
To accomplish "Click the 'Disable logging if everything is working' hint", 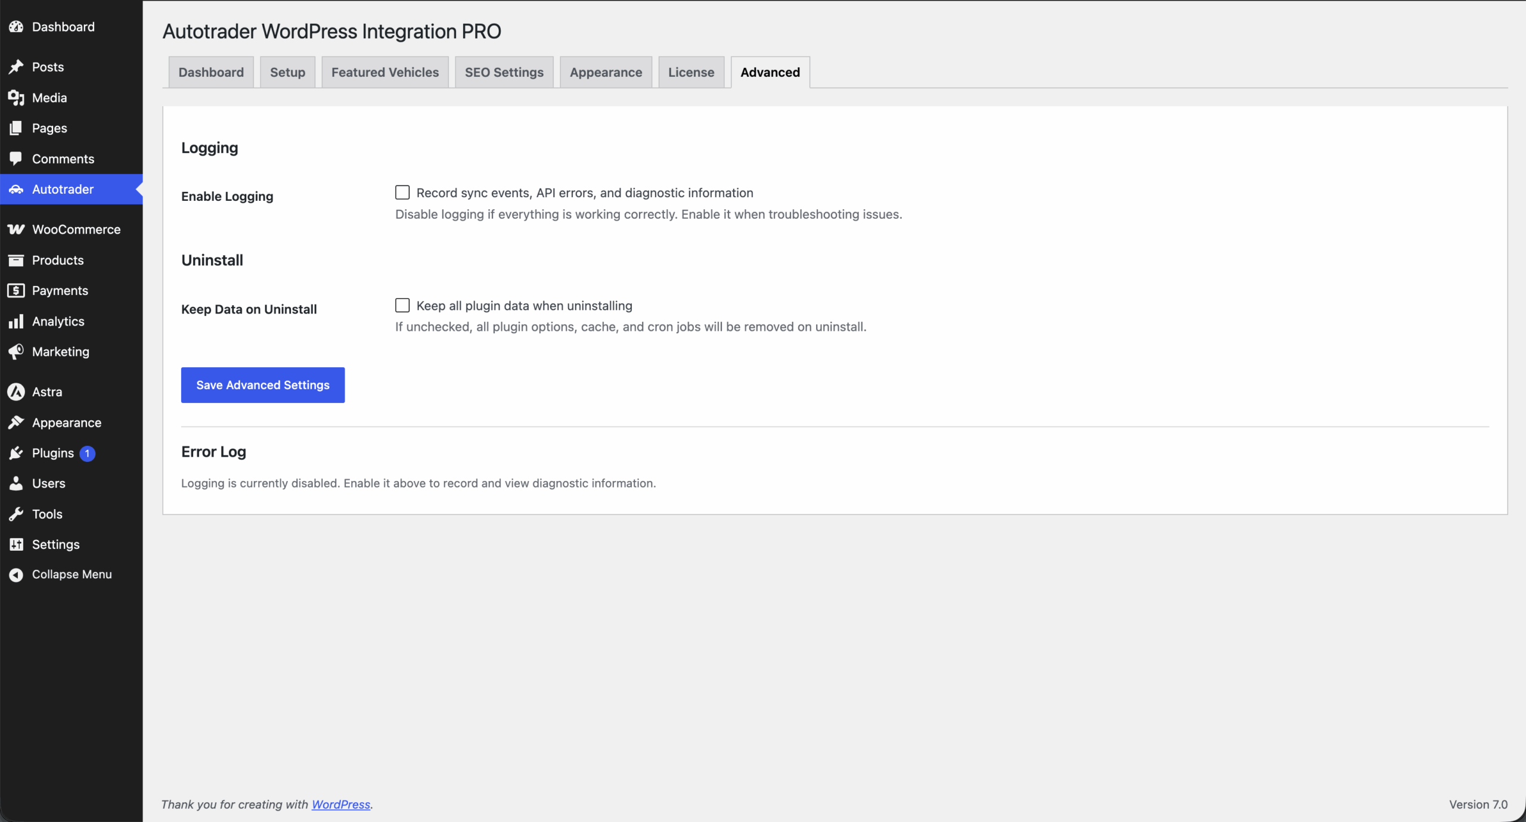I will coord(649,214).
